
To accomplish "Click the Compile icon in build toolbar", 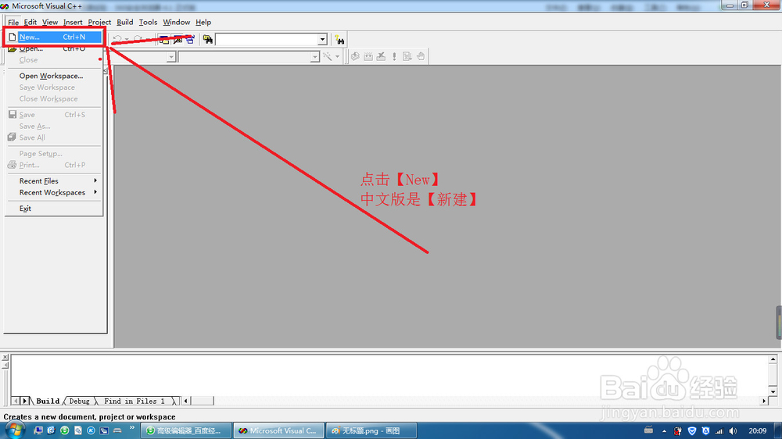I will click(355, 56).
